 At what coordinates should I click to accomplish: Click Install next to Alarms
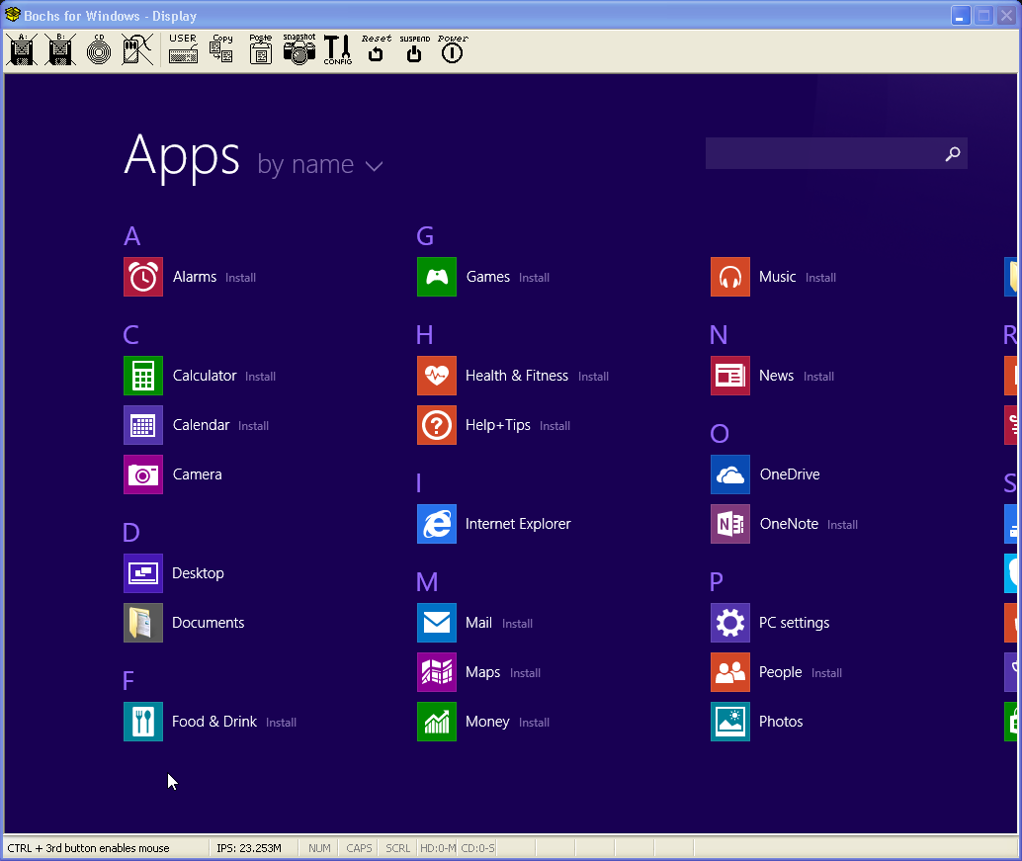pyautogui.click(x=240, y=278)
